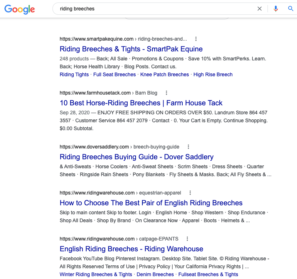Open Riding Breeches & Tights - SmartPak Equine
The width and height of the screenshot is (297, 279).
131,49
